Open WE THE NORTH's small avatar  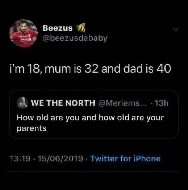pyautogui.click(x=23, y=103)
